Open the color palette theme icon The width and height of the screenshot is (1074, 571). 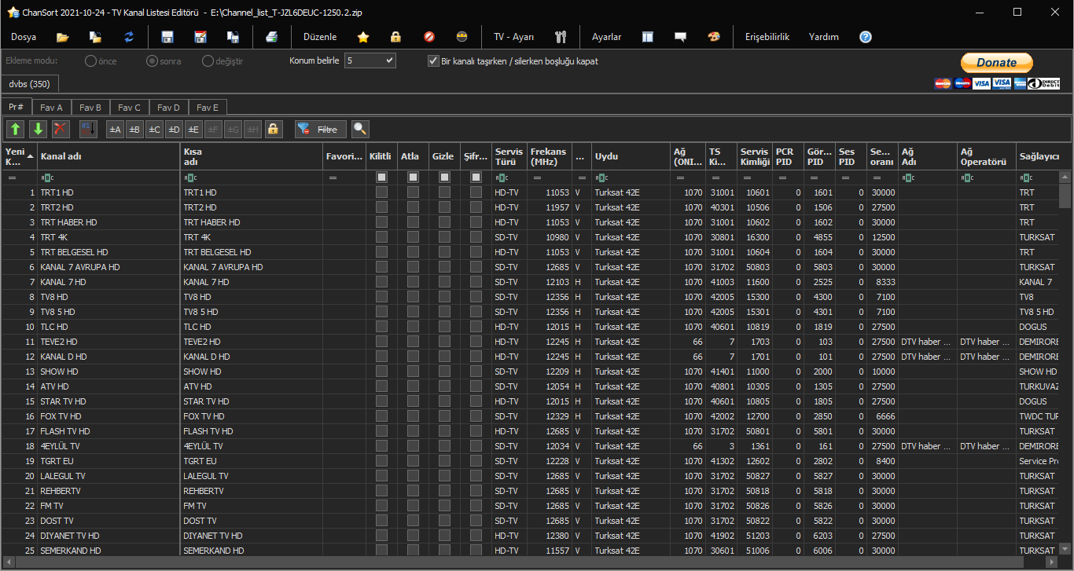(713, 37)
